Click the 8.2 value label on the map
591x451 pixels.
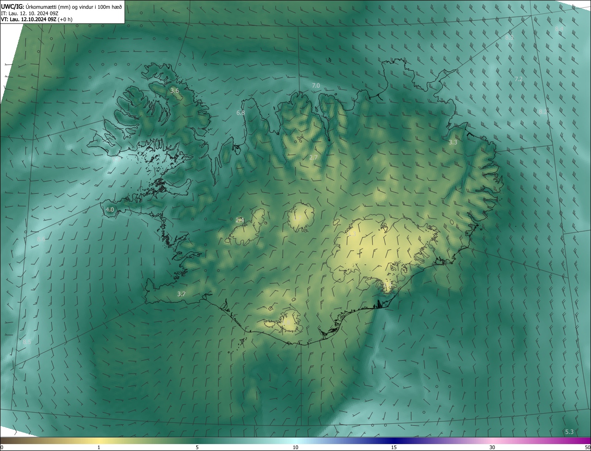coord(543,111)
